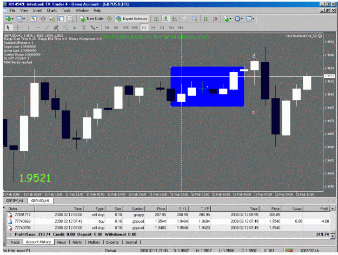Open the File menu
This screenshot has width=338, height=255.
click(12, 10)
